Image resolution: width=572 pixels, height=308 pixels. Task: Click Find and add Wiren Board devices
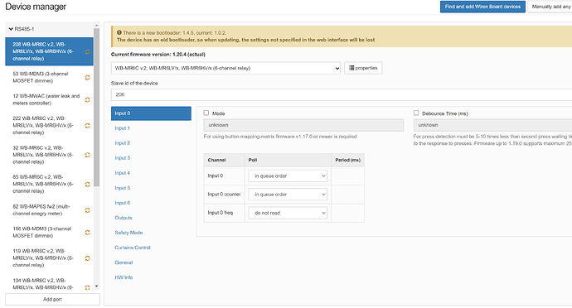(482, 7)
